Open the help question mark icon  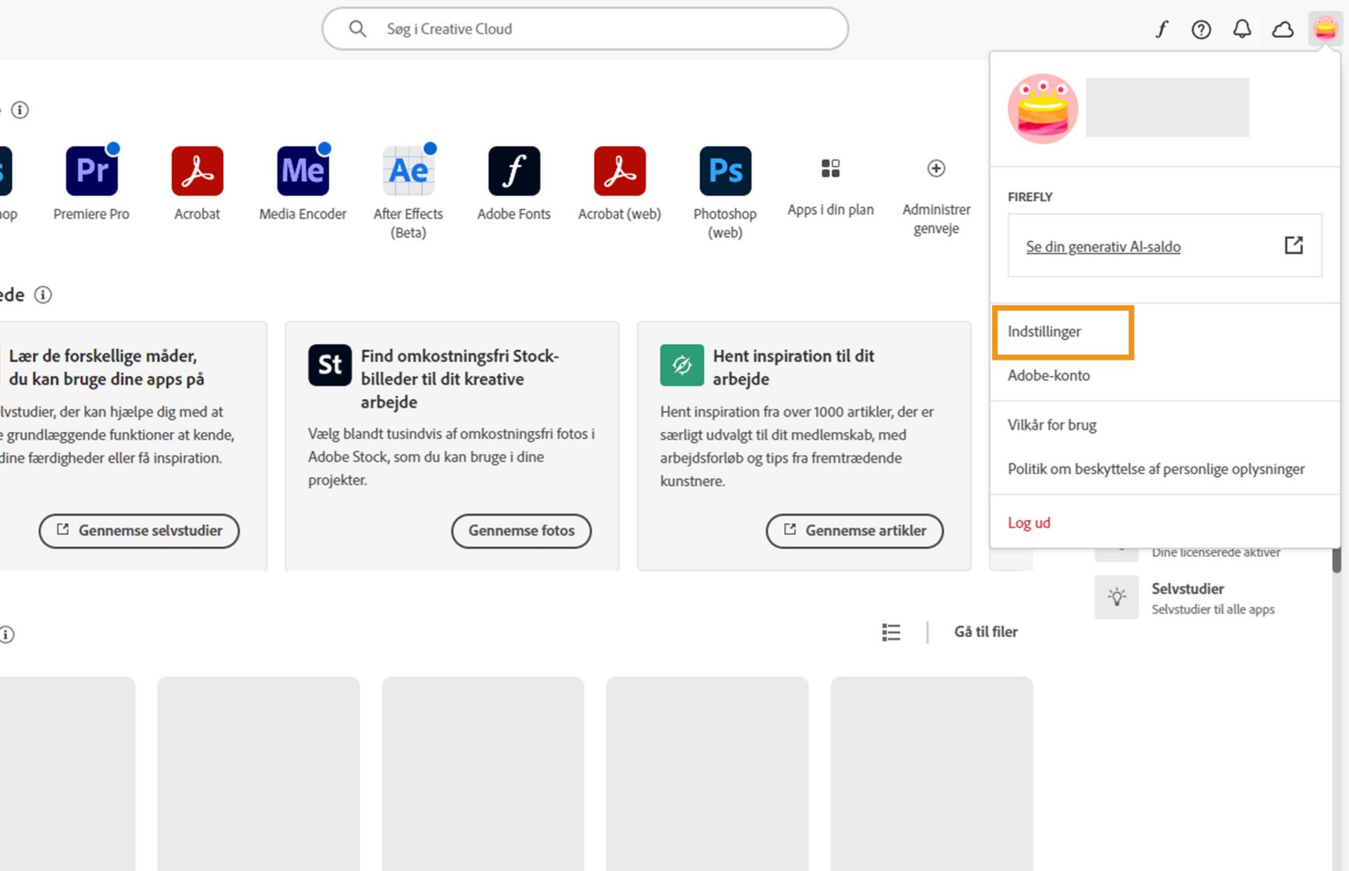click(1201, 30)
